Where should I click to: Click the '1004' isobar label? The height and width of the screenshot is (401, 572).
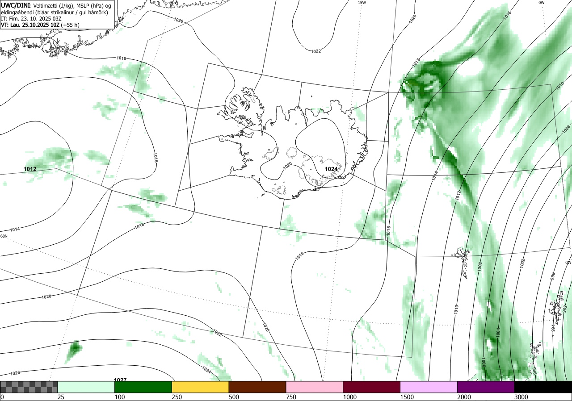pos(498,332)
